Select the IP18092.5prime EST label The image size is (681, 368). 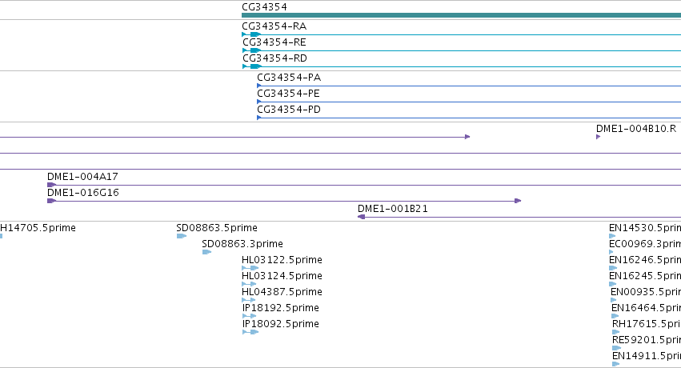click(x=281, y=325)
